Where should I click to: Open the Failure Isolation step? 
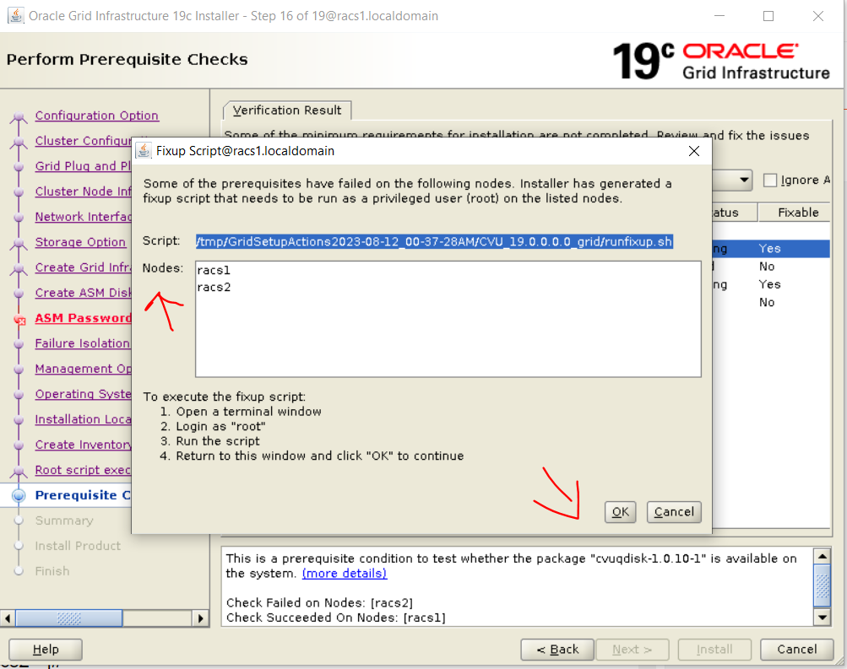coord(83,343)
